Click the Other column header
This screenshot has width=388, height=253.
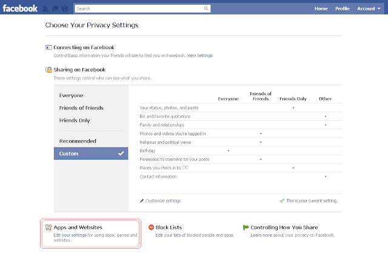point(325,99)
